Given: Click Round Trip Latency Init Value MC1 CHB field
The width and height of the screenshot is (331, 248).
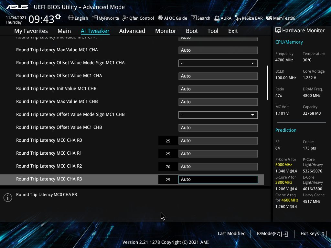Looking at the screenshot, I should click(x=218, y=89).
